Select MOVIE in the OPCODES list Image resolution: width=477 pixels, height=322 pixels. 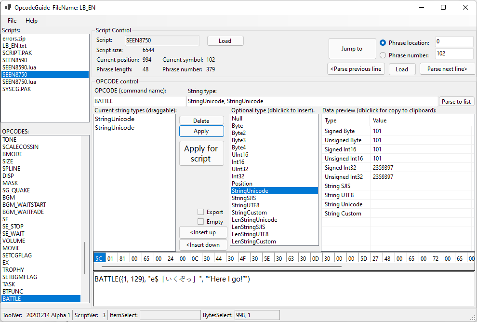[41, 248]
